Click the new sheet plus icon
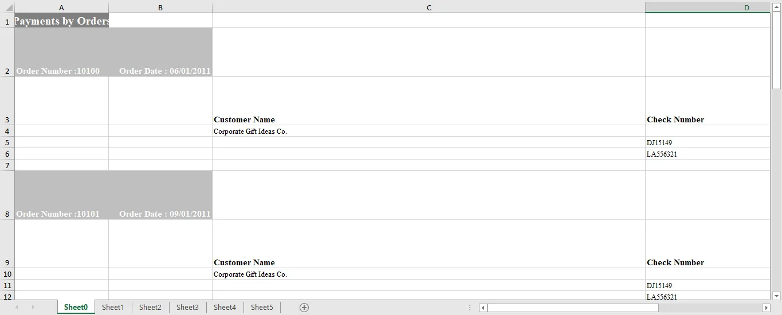 tap(304, 308)
